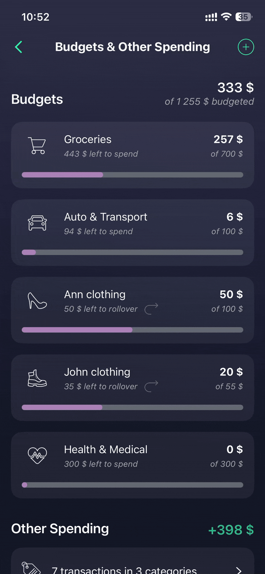The width and height of the screenshot is (265, 574).
Task: Click the Groceries progress bar
Action: pos(132,175)
